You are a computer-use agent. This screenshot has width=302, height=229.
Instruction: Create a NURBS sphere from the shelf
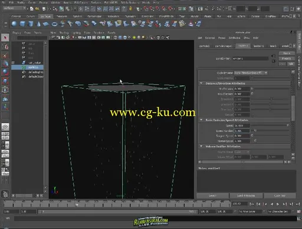[x=14, y=24]
